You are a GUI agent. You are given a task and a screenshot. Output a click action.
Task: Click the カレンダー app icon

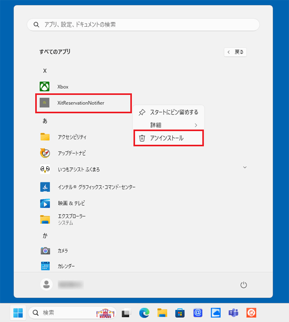click(45, 266)
